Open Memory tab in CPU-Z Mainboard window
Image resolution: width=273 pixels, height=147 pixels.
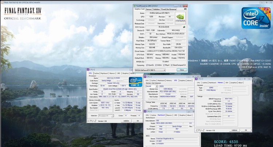click(169, 115)
